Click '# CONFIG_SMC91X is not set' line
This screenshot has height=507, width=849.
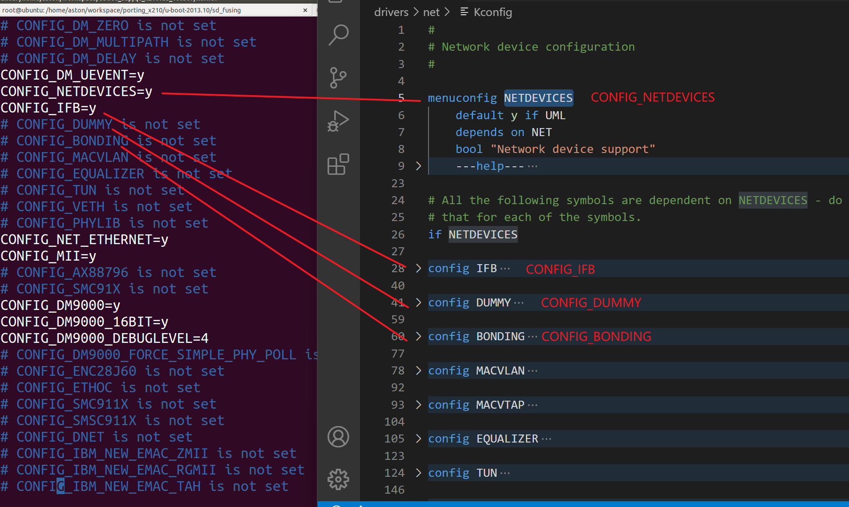105,289
